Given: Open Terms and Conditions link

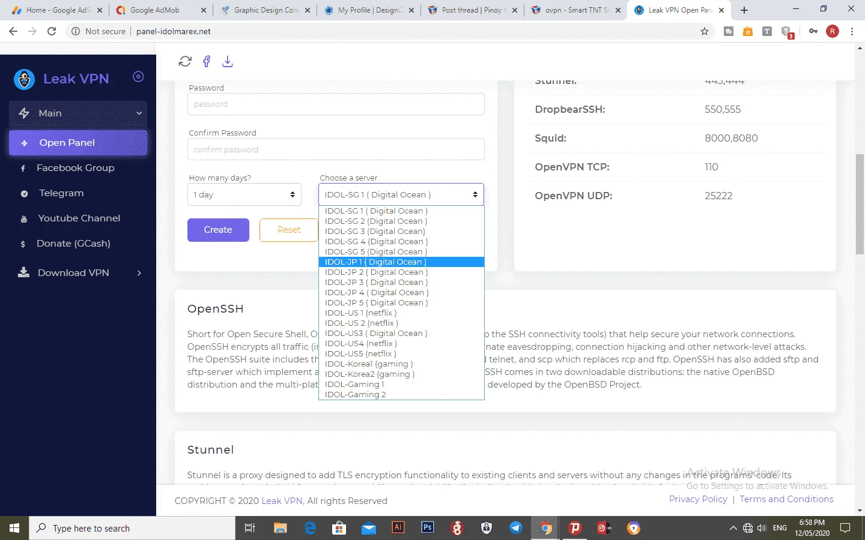Looking at the screenshot, I should tap(786, 499).
